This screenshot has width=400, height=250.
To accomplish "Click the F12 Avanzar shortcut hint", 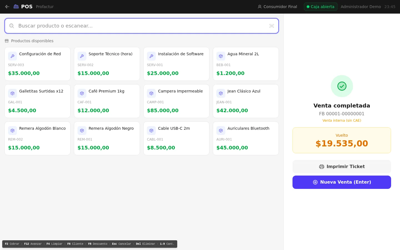I will (x=33, y=244).
